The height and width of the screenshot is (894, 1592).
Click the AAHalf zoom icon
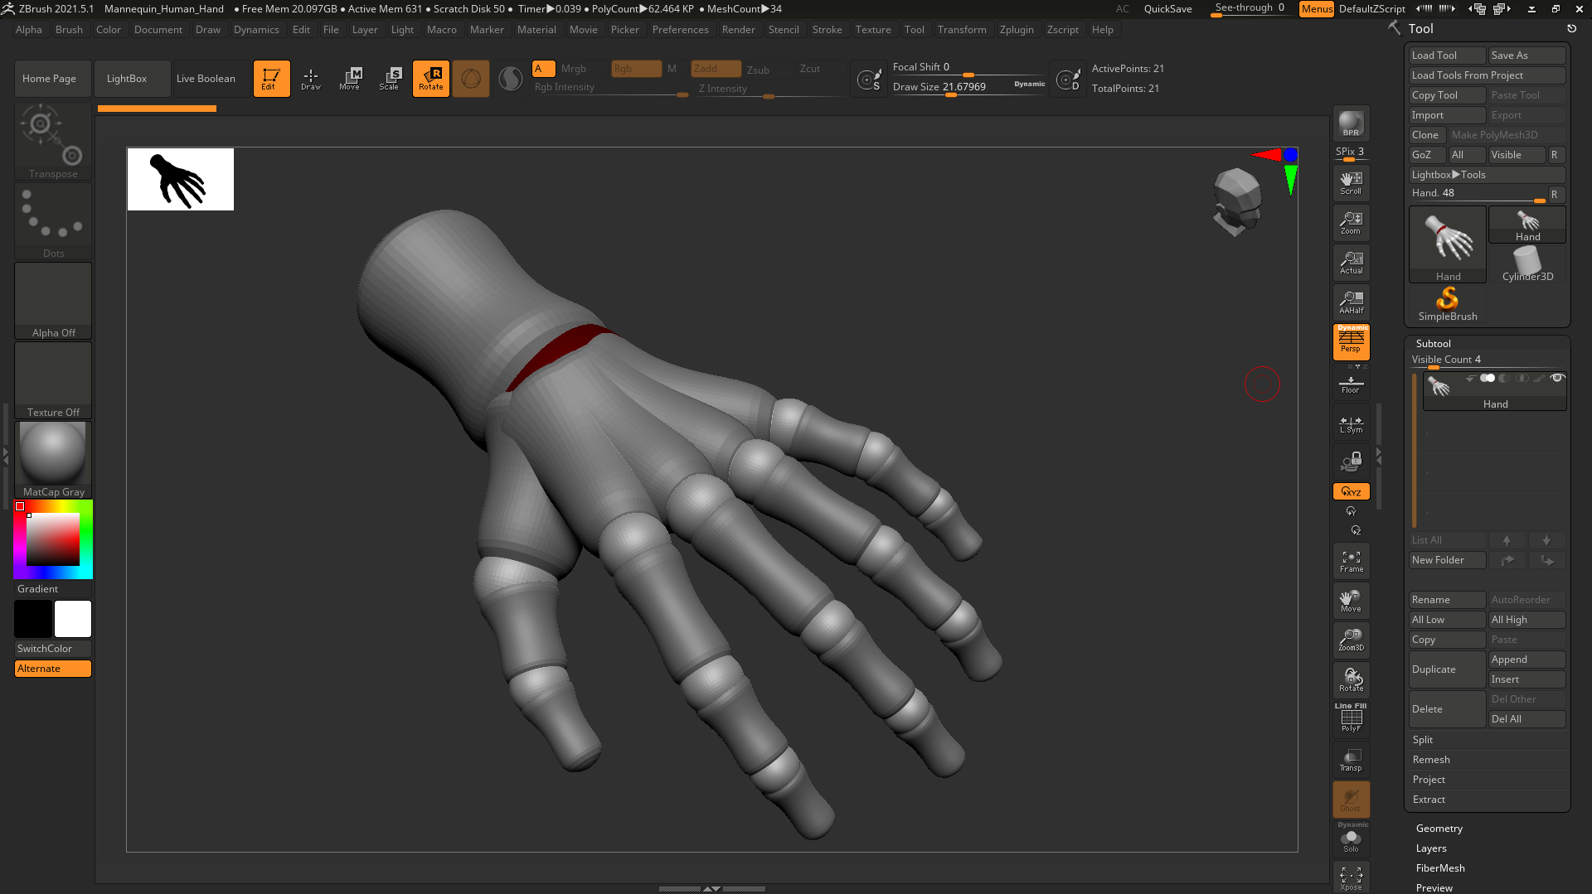(1351, 302)
